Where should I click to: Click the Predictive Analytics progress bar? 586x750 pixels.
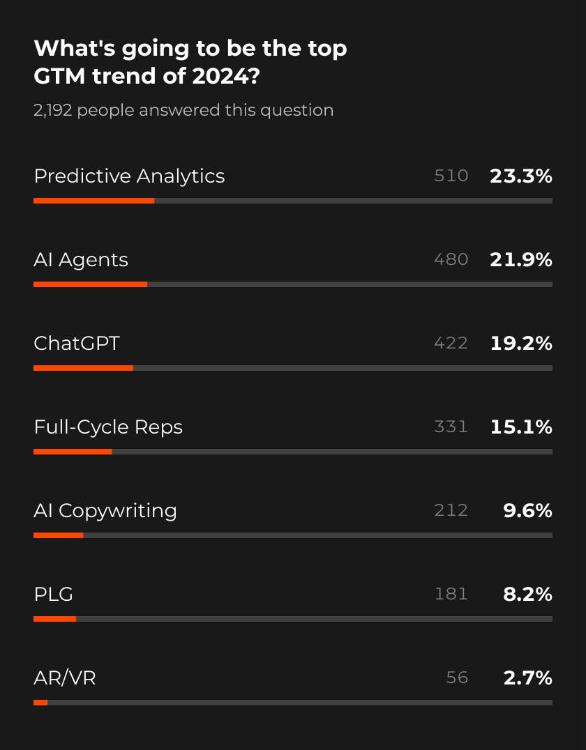click(293, 201)
